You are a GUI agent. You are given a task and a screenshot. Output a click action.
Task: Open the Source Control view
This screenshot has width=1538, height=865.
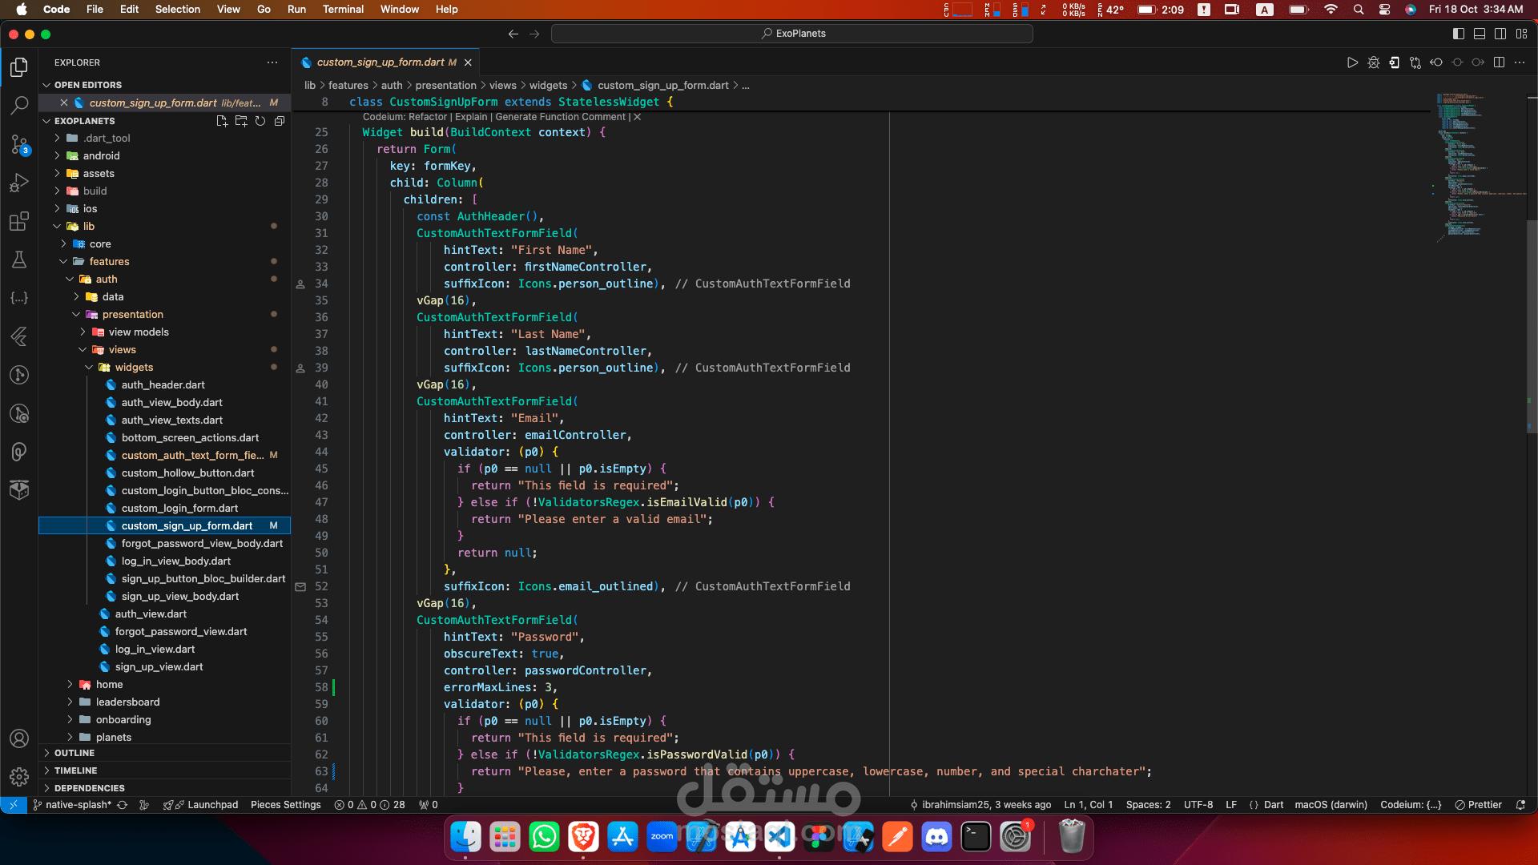(x=19, y=144)
